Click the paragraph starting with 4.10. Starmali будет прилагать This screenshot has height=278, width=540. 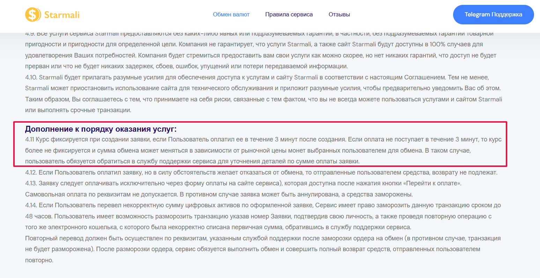tap(264, 94)
